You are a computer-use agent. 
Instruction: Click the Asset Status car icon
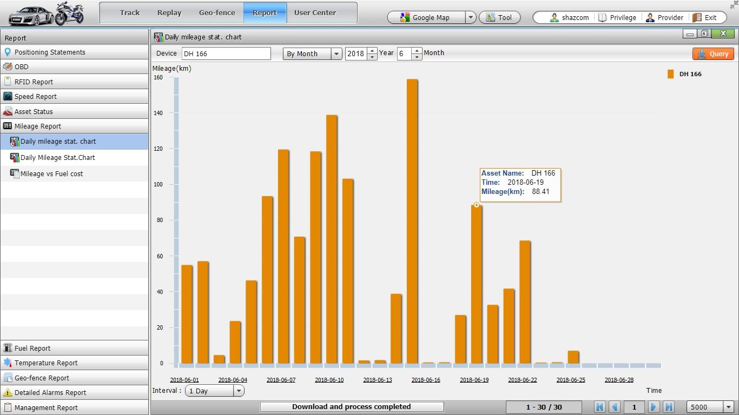coord(8,112)
